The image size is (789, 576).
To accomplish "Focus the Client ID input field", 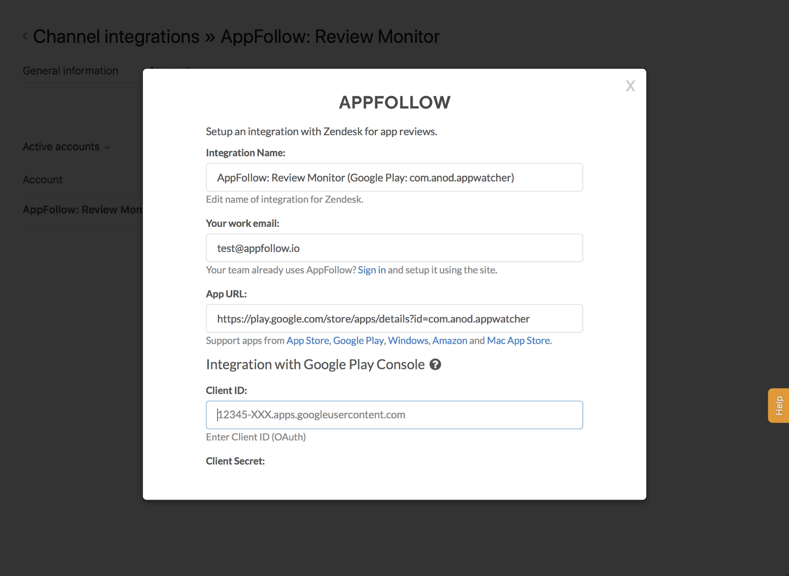I will coord(394,415).
